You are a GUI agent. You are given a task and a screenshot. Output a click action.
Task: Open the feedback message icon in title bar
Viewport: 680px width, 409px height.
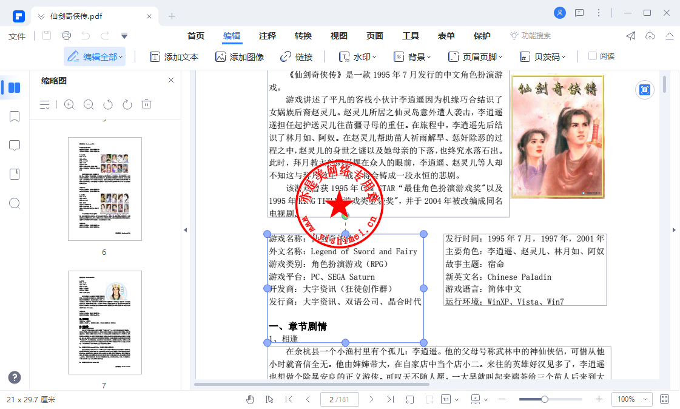point(579,13)
